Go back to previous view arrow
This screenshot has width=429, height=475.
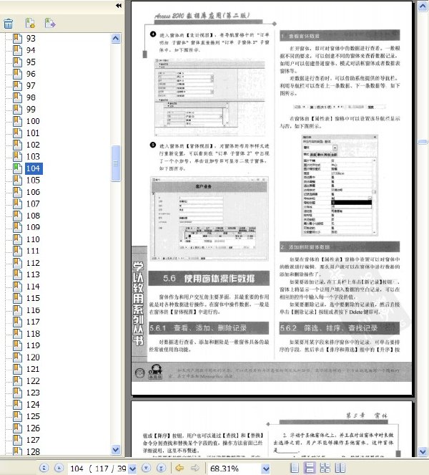[x=179, y=468]
